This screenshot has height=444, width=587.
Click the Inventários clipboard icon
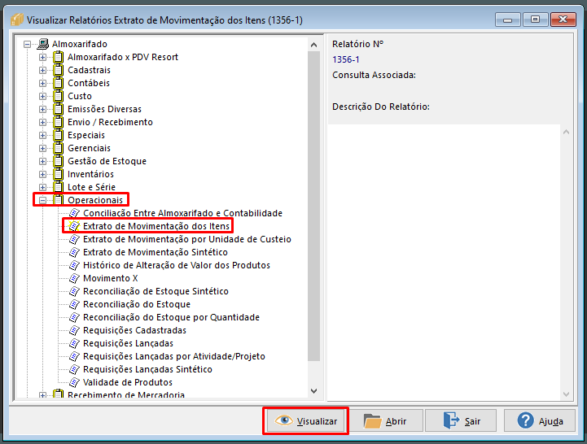58,174
